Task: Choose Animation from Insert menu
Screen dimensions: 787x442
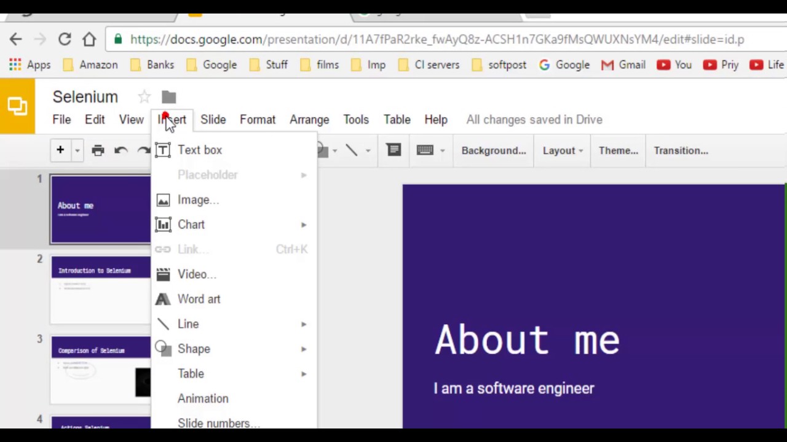Action: tap(234, 398)
